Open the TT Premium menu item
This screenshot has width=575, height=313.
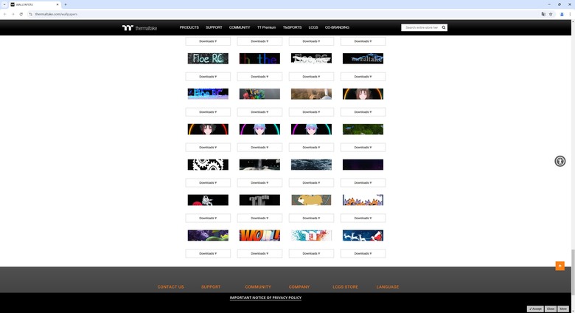click(266, 27)
